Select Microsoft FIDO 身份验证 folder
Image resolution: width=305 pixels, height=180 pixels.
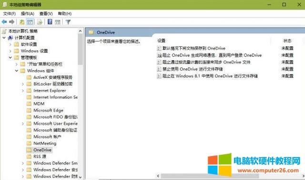[55, 117]
